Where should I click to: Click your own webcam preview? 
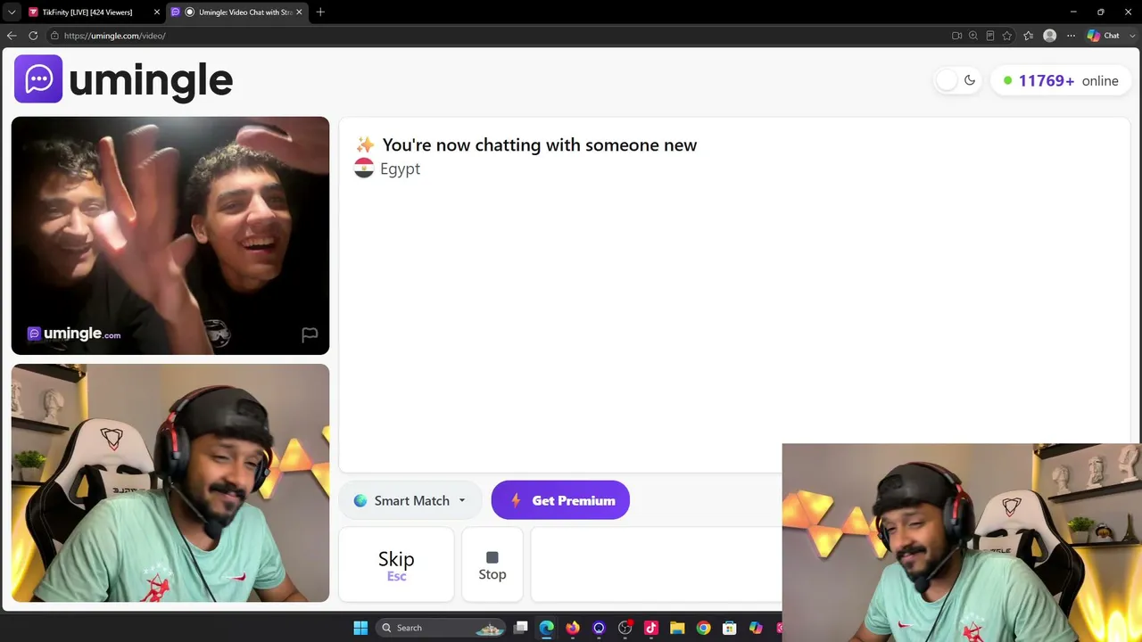tap(170, 482)
